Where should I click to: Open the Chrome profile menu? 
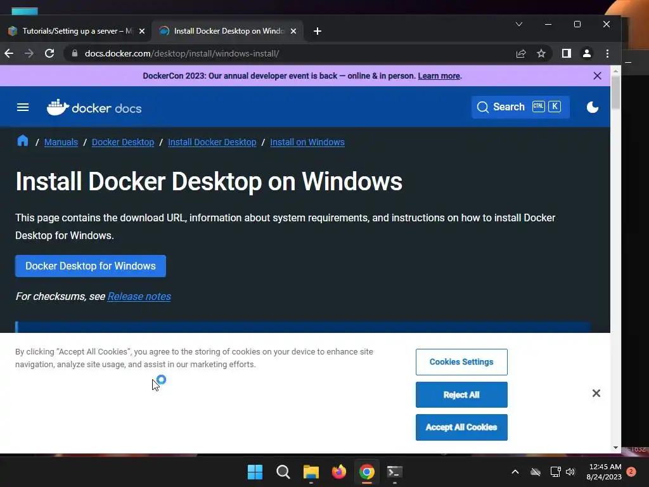tap(586, 53)
